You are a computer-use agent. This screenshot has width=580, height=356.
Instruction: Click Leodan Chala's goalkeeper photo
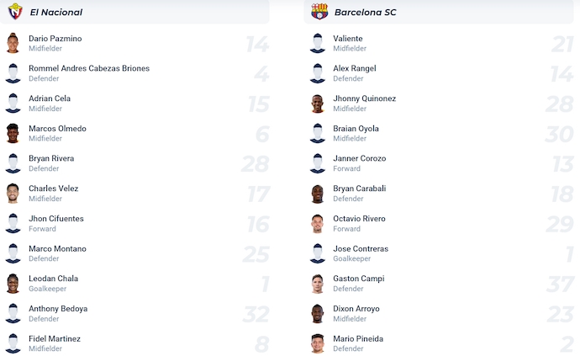[x=13, y=284]
